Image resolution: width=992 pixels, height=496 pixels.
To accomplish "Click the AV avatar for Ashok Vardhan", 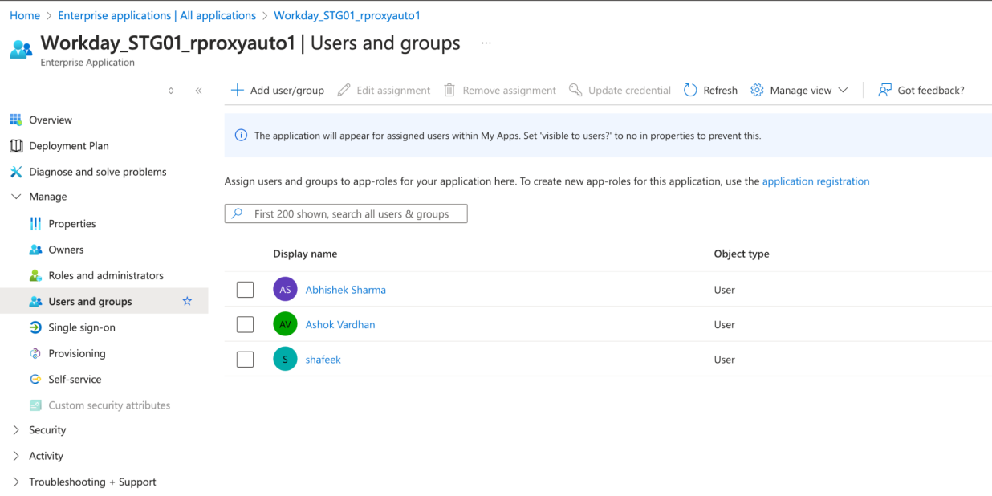I will pos(285,324).
